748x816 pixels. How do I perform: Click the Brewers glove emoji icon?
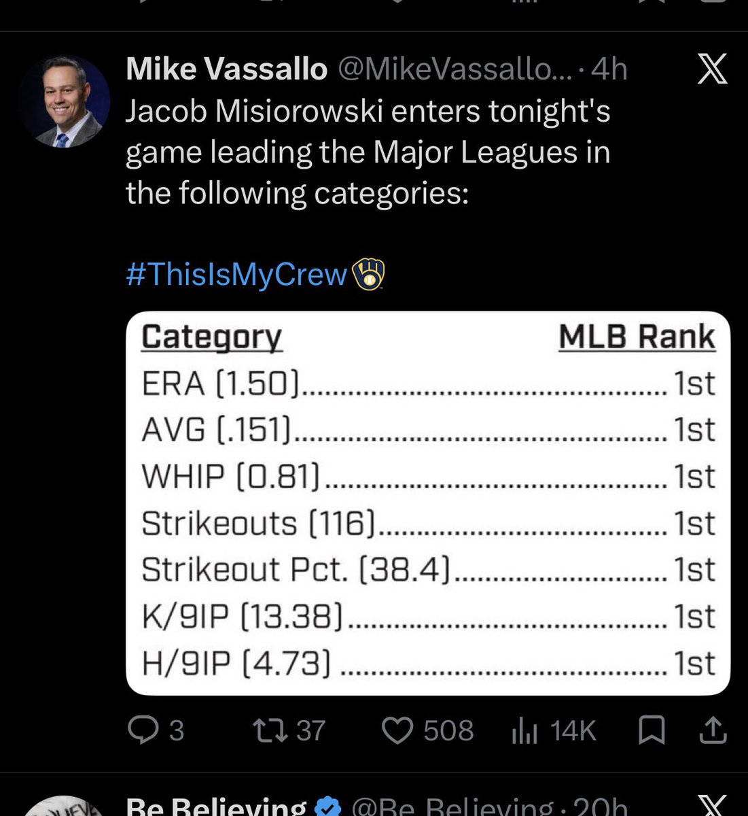[368, 274]
